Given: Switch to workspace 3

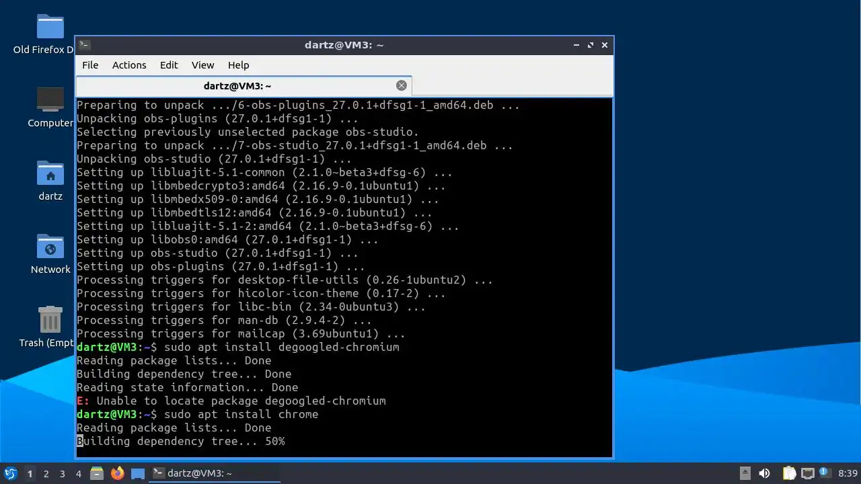Looking at the screenshot, I should click(63, 473).
